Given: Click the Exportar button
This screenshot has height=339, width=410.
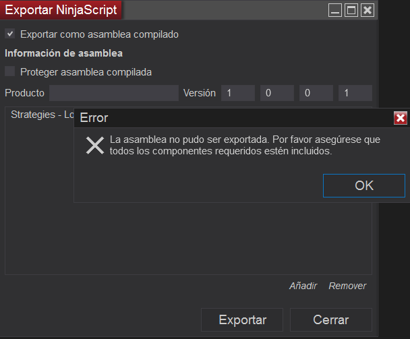Looking at the screenshot, I should [x=242, y=319].
